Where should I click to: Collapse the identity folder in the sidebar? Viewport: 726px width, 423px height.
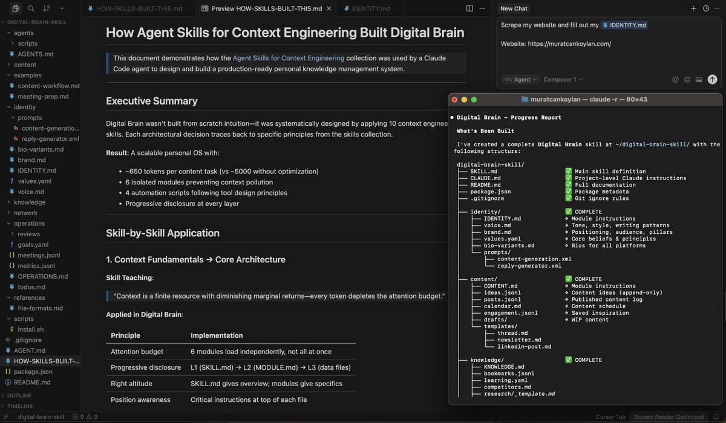(x=24, y=106)
